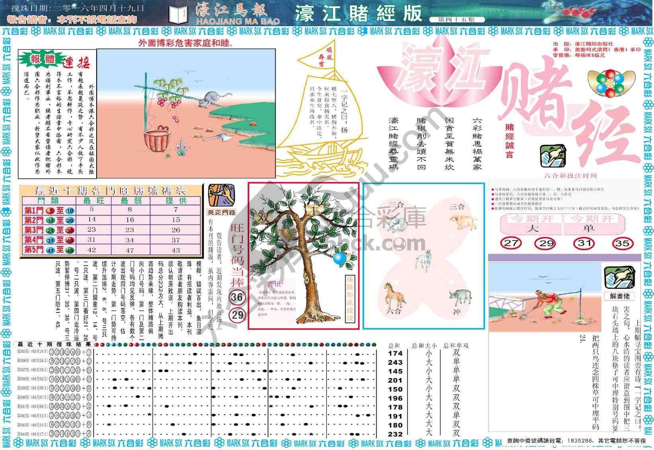Click red circled 36 under 旺门号码当捧

tap(237, 297)
